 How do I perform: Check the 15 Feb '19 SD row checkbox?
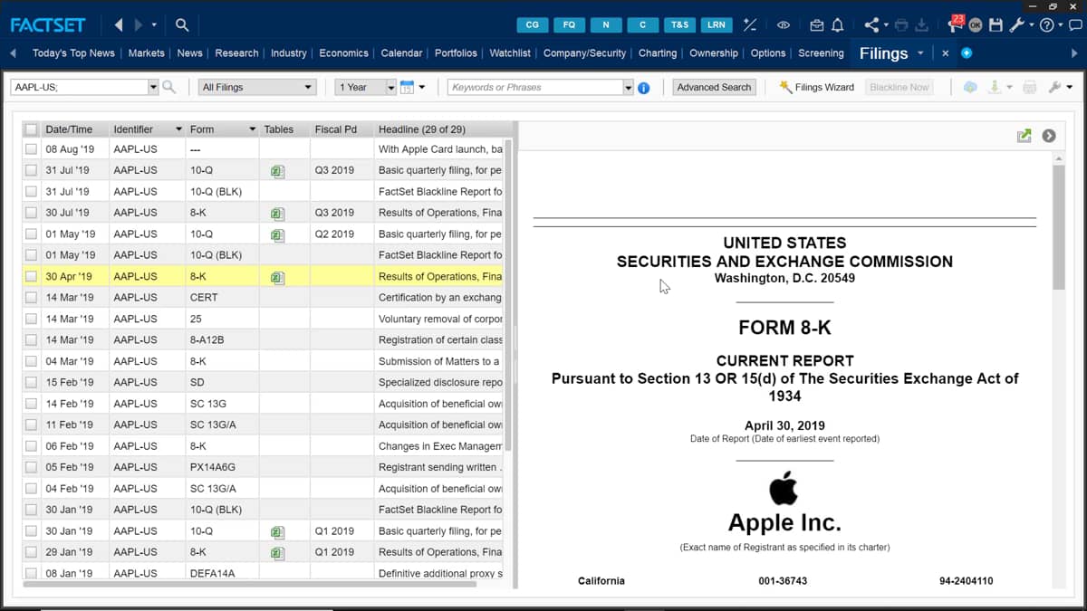(x=32, y=383)
